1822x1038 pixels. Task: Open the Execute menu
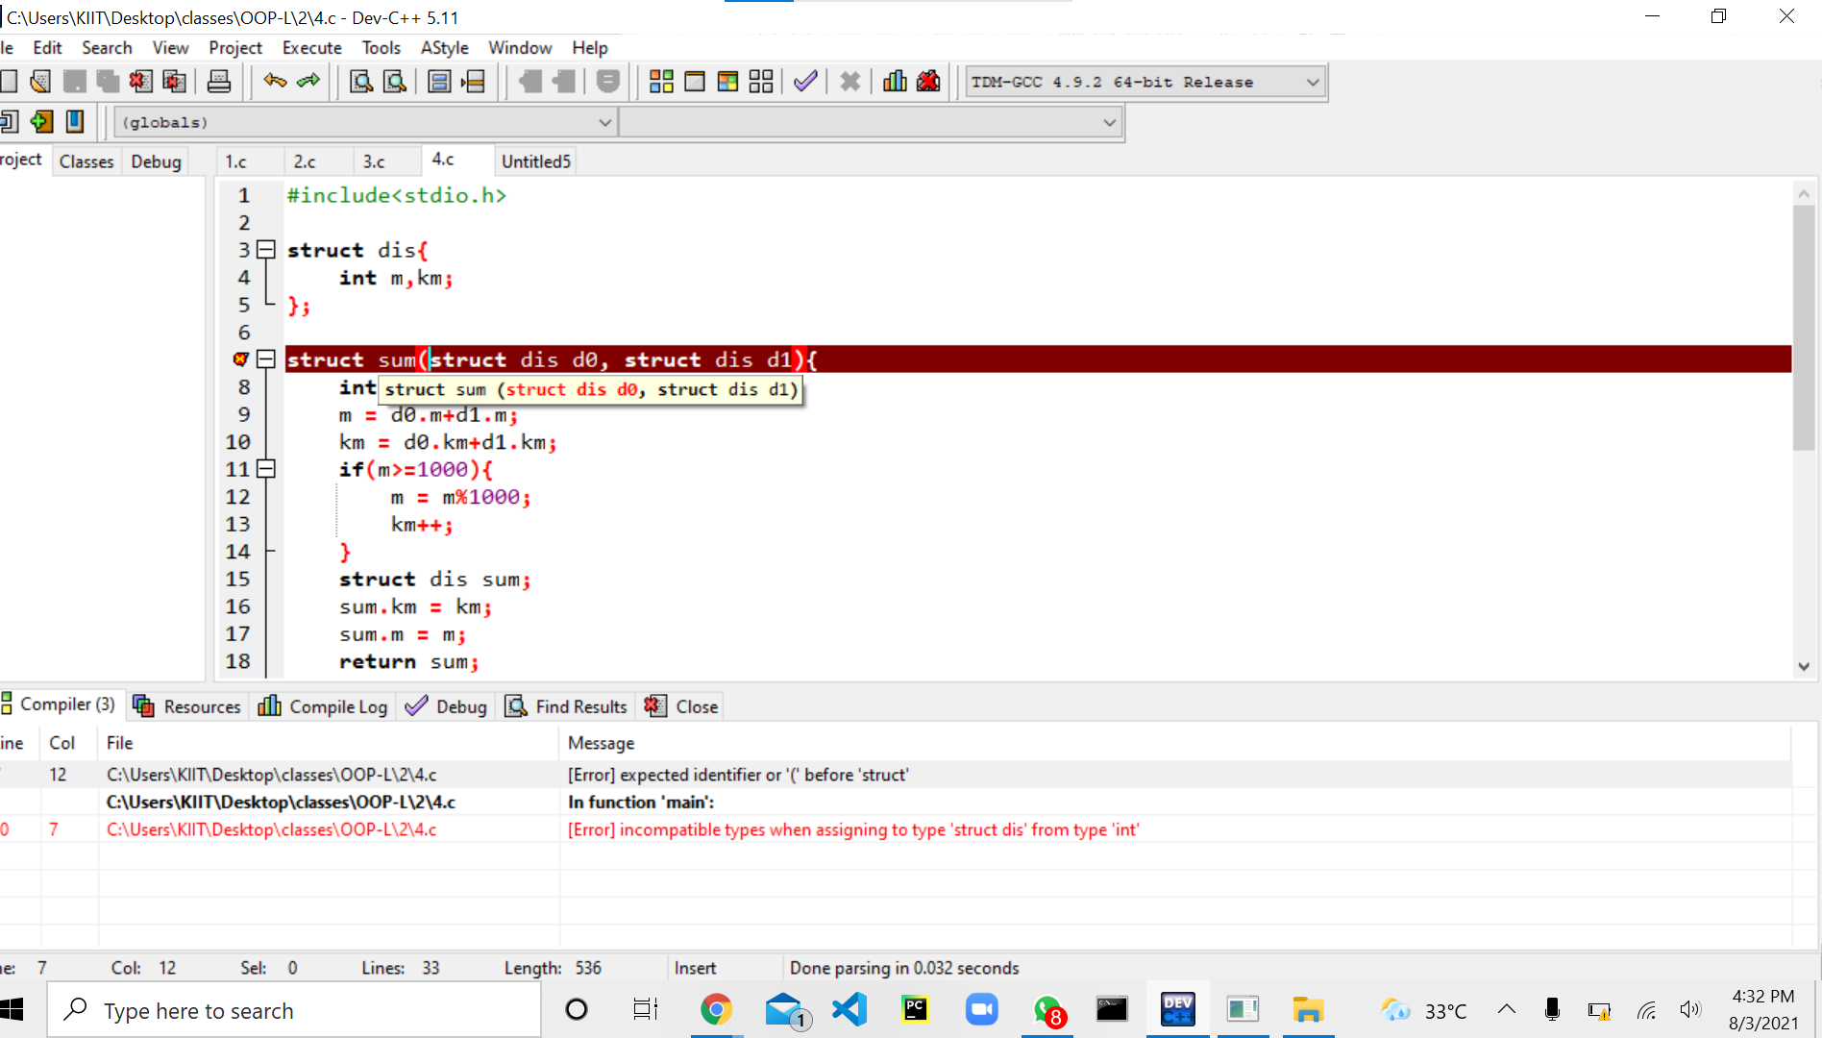(x=311, y=47)
